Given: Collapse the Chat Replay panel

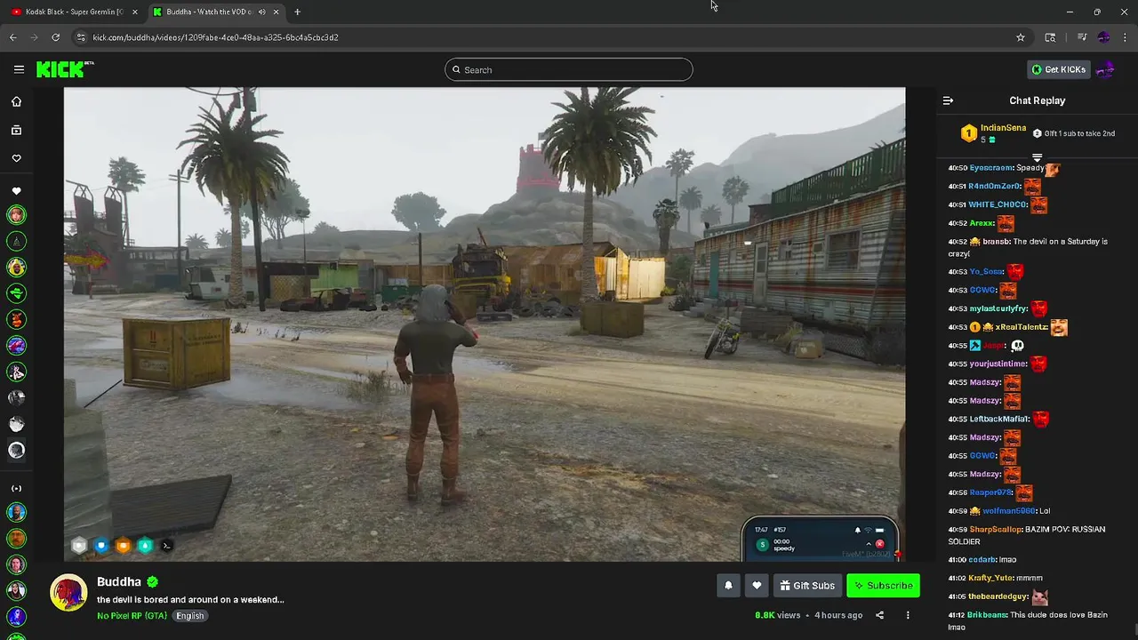Looking at the screenshot, I should click(948, 100).
